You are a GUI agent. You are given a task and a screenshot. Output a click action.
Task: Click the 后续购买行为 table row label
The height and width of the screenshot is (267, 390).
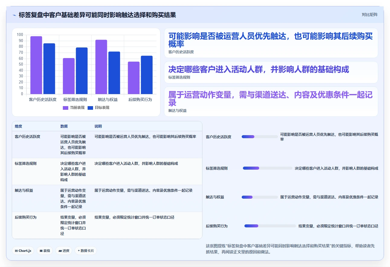pos(26,217)
